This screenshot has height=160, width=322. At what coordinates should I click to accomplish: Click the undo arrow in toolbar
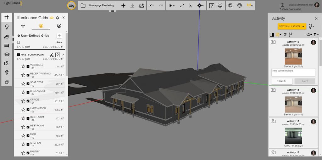[152, 6]
